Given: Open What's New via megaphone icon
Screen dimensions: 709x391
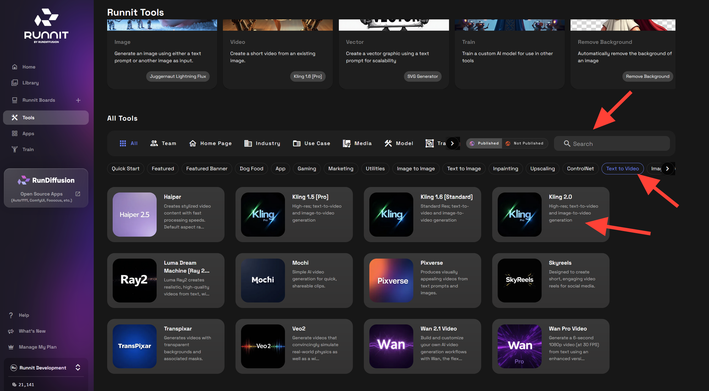Looking at the screenshot, I should [11, 331].
